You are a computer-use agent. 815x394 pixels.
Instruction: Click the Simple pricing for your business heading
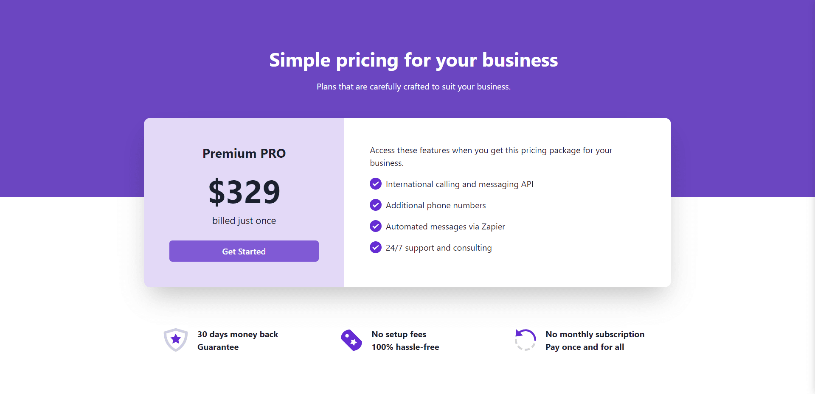(414, 60)
